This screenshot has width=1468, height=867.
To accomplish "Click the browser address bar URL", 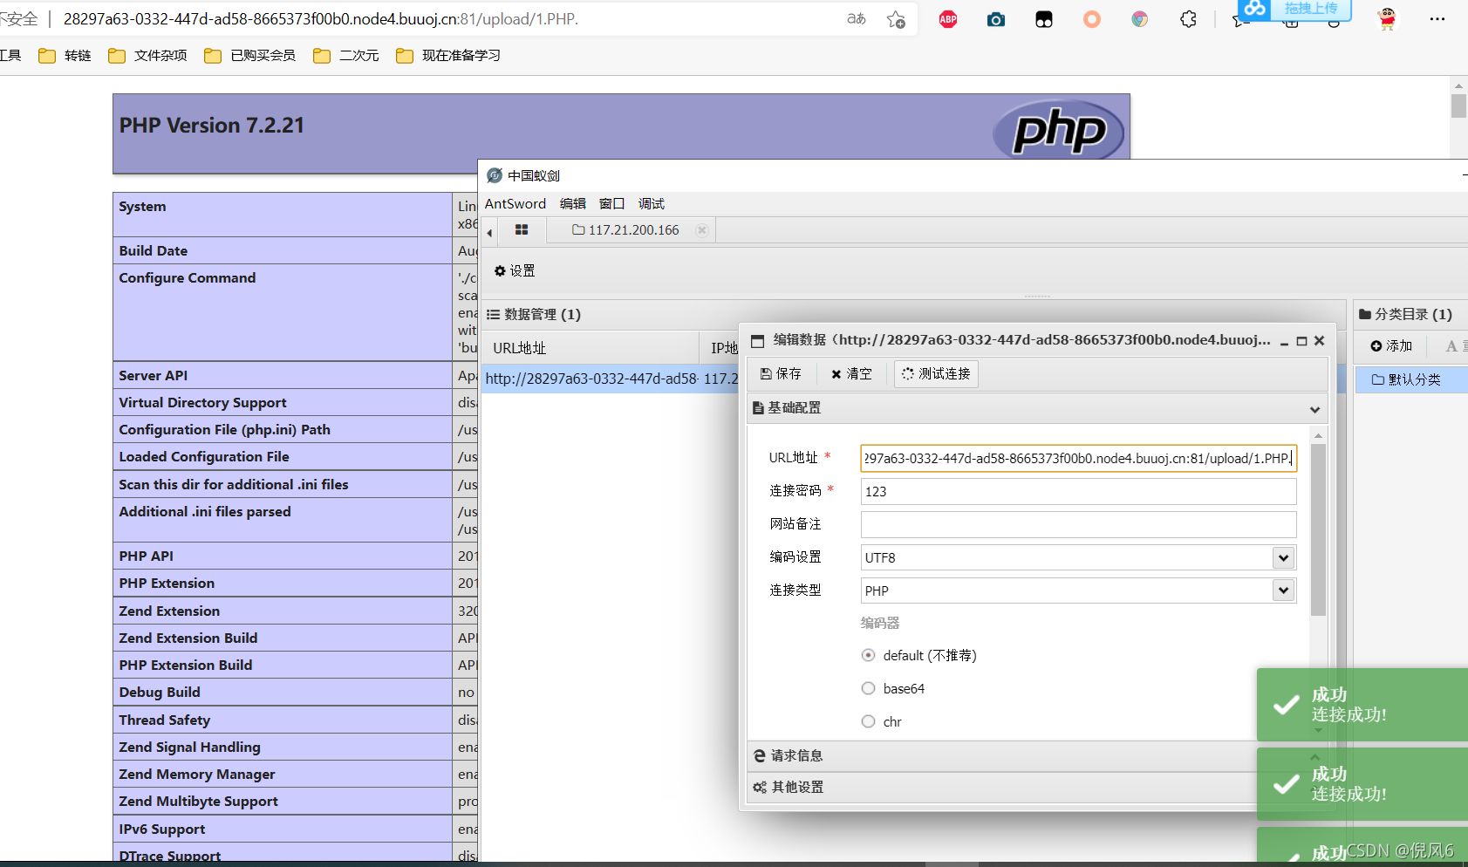I will pos(321,18).
